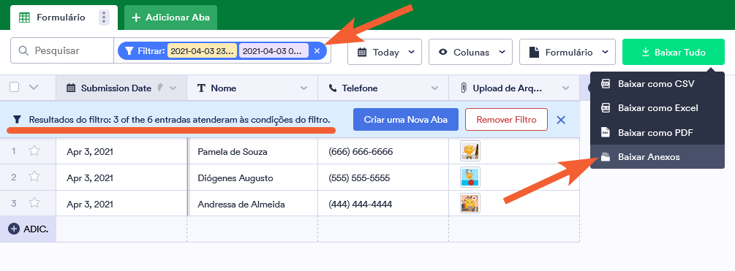
Task: Clear filter with X in Filtrar pill
Action: coord(317,51)
